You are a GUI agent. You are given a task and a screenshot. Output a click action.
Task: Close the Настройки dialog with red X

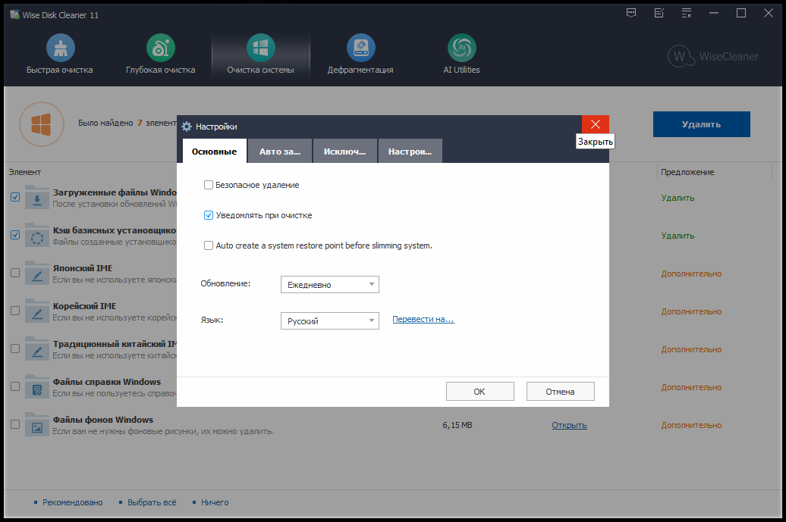[x=596, y=124]
